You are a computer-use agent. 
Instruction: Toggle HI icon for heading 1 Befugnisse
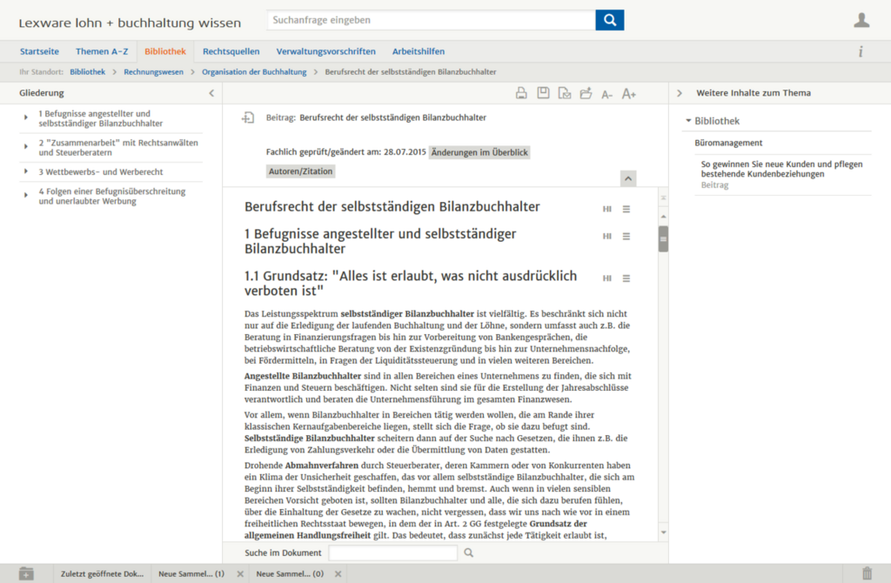pyautogui.click(x=606, y=237)
